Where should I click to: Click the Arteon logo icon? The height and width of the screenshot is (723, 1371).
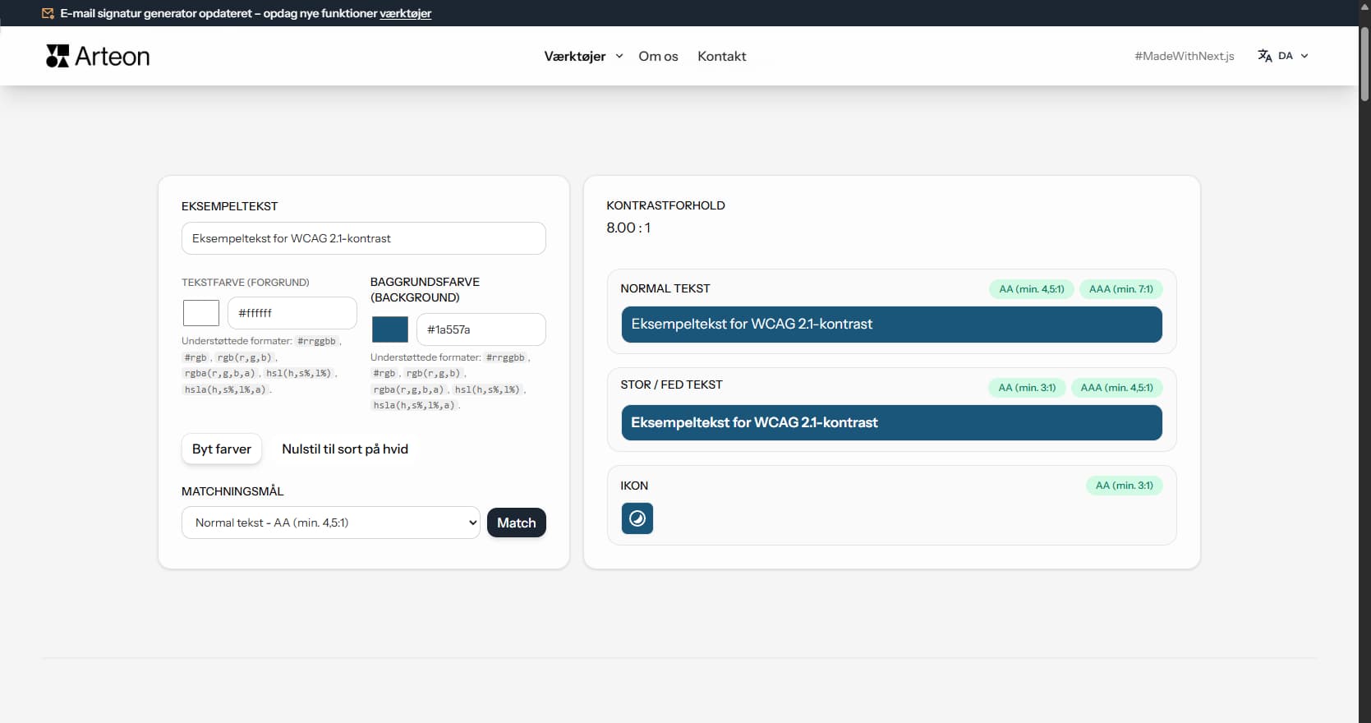coord(58,56)
